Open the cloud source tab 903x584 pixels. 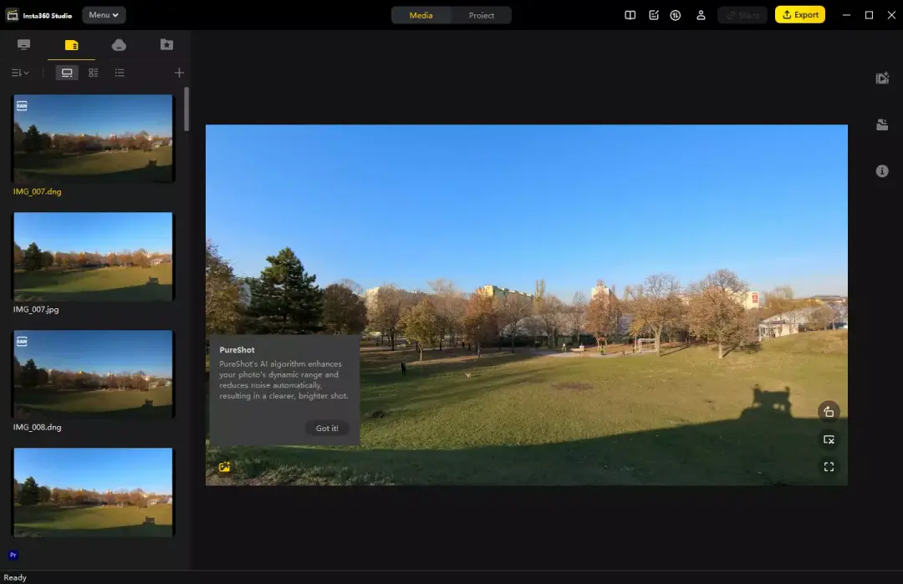tap(120, 45)
